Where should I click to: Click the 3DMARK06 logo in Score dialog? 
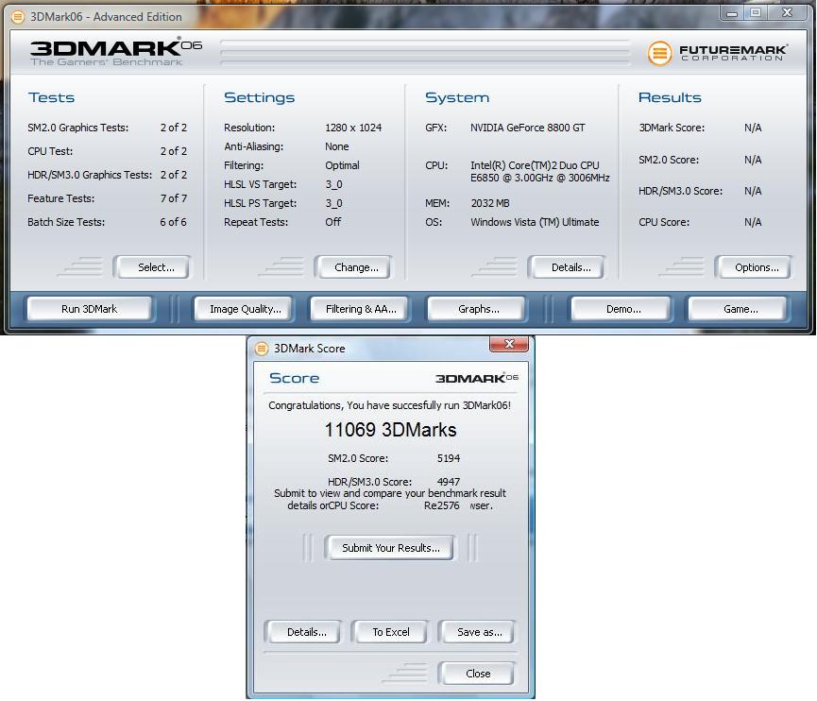(476, 378)
